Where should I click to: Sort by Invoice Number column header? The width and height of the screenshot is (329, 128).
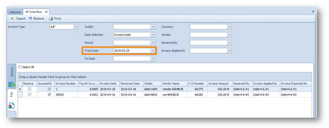pos(66,84)
